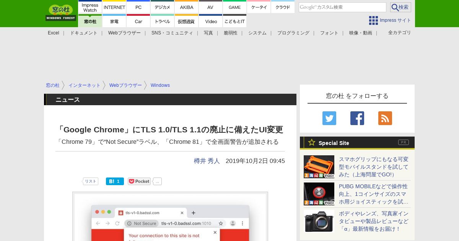The height and width of the screenshot is (241, 459).
Task: Open the 映像・動画 category
Action: pos(361,33)
